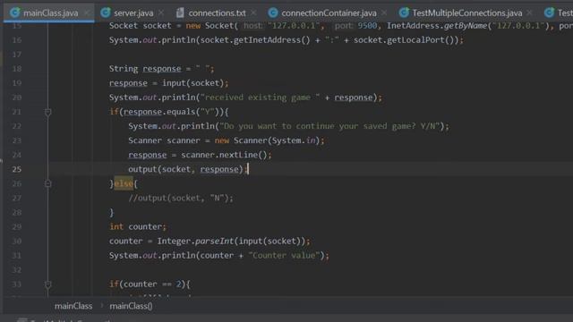Click 'input(socket)' on line 19
Screen dimensions: 573x322
coord(193,83)
